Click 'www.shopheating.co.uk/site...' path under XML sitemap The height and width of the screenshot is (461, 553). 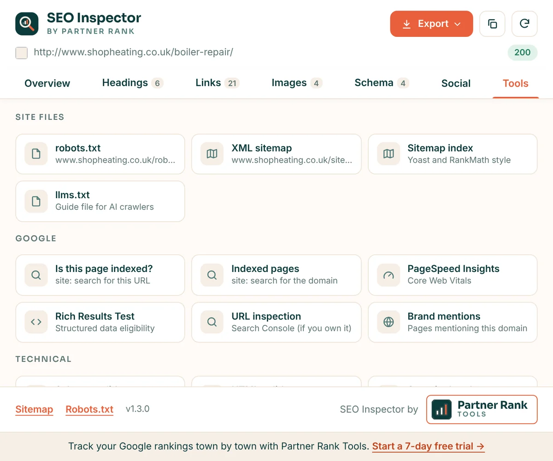pyautogui.click(x=292, y=160)
